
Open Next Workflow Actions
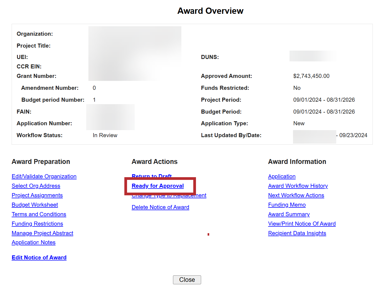(296, 195)
